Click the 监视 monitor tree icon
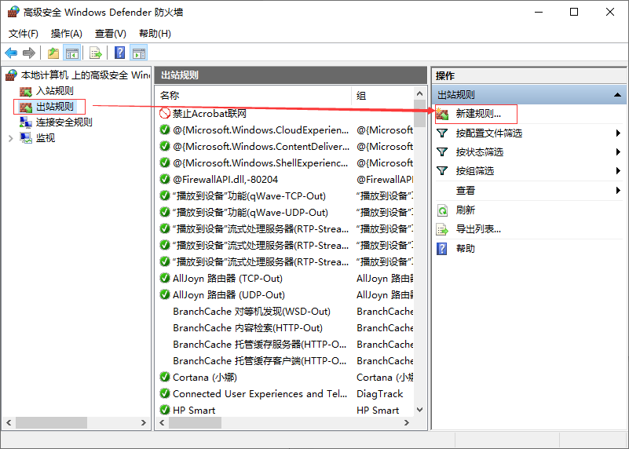The height and width of the screenshot is (449, 629). pos(26,138)
